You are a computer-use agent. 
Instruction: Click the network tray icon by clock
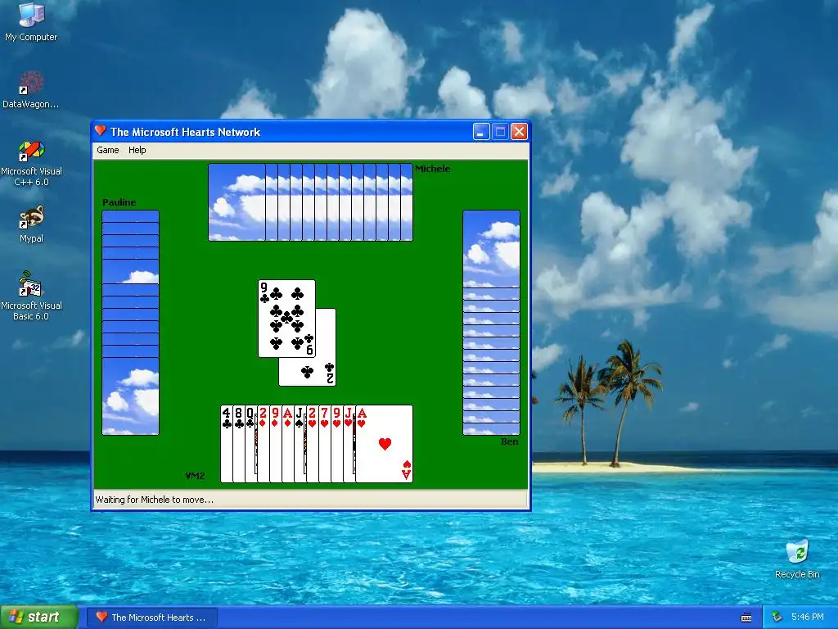[x=777, y=618]
